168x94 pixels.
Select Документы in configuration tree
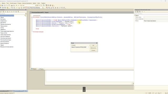[x=3, y=23]
